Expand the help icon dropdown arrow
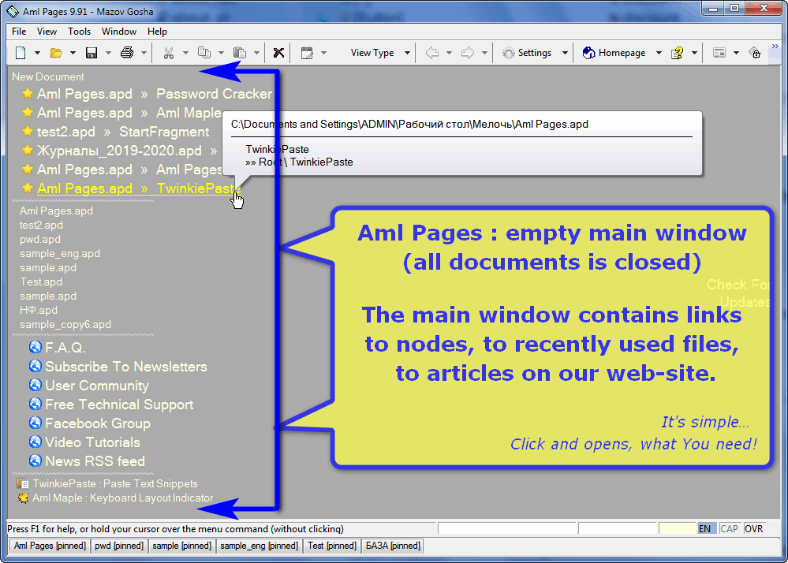The height and width of the screenshot is (563, 788). point(694,53)
